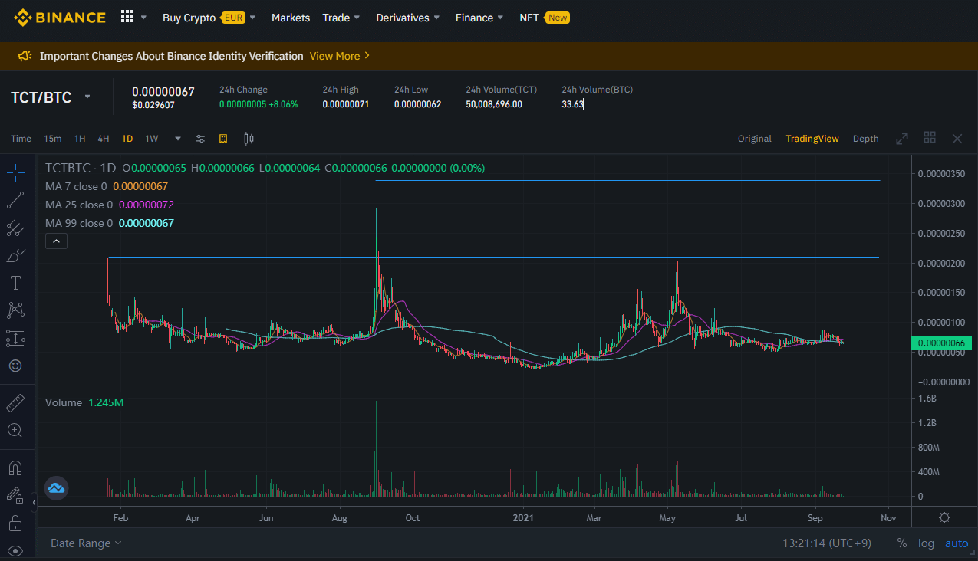Select the XABCD pattern tool

coord(15,310)
